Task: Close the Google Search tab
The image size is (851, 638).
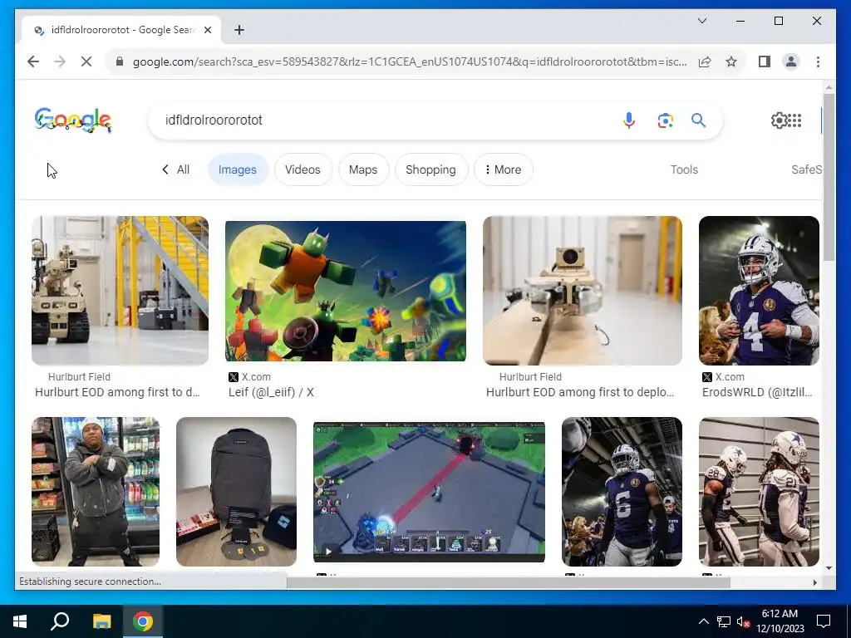Action: pos(207,30)
